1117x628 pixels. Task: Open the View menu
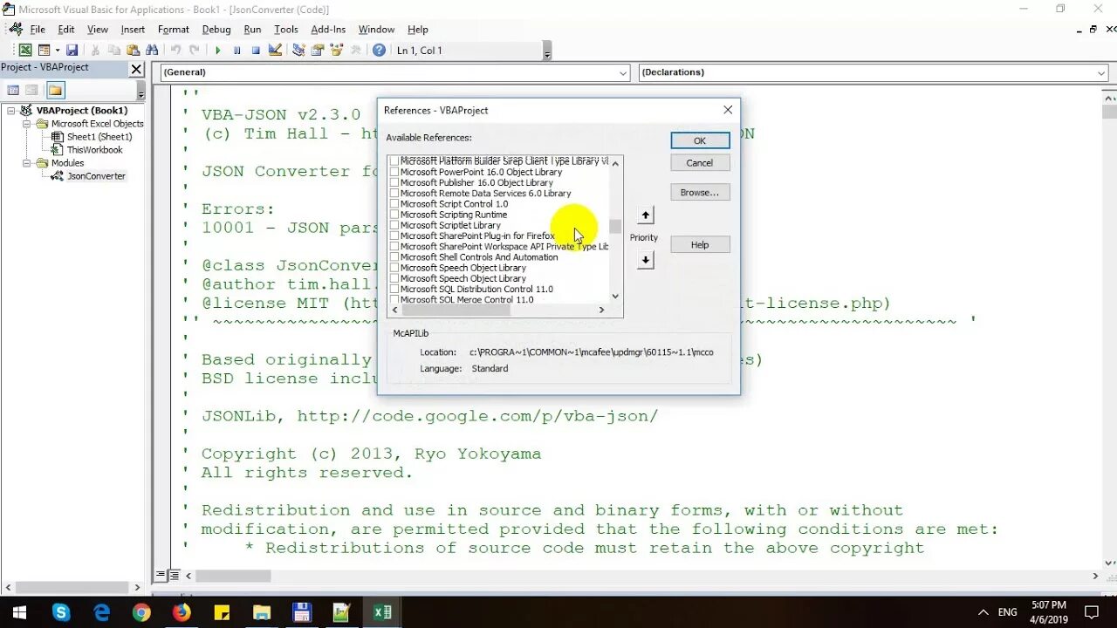(x=98, y=30)
